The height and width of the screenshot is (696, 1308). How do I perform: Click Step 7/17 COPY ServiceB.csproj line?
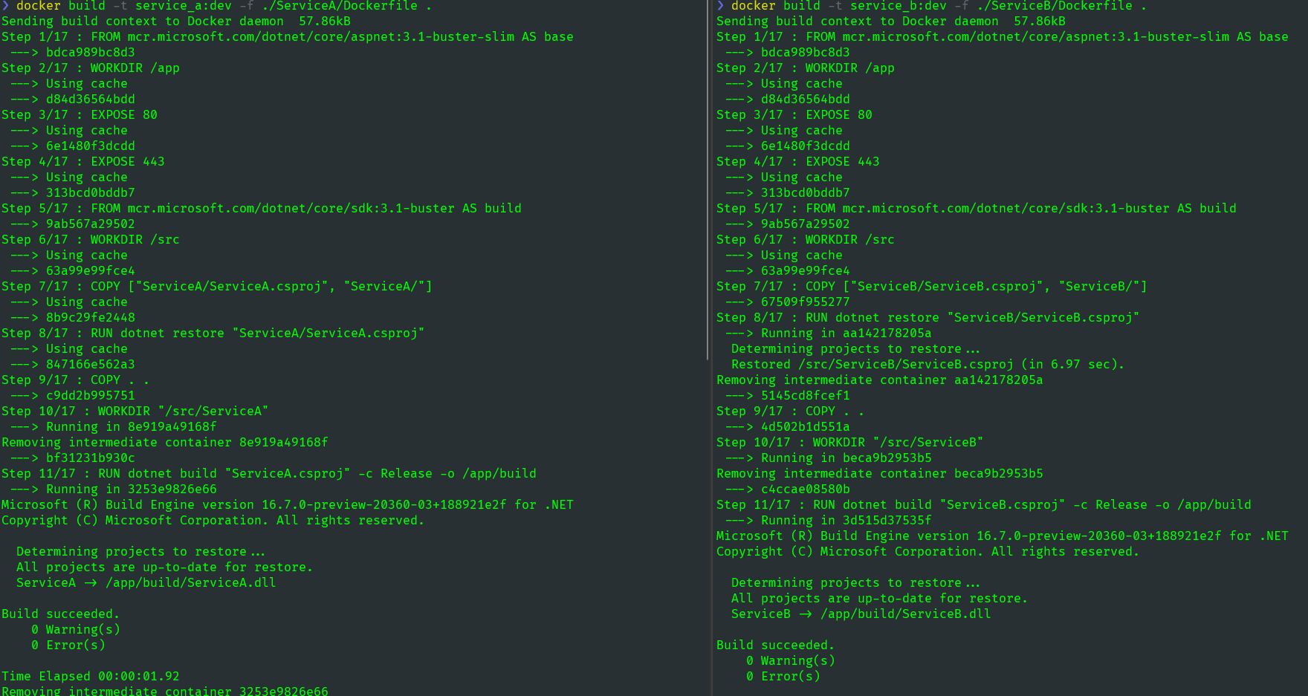click(932, 287)
